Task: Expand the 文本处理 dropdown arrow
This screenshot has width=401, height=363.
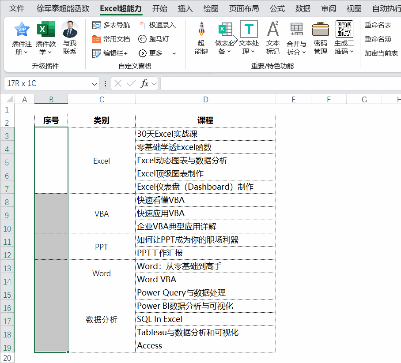Action: coord(253,52)
